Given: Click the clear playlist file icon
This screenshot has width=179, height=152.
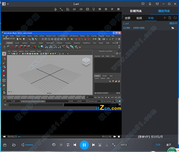Looking at the screenshot, I should point(170,18).
